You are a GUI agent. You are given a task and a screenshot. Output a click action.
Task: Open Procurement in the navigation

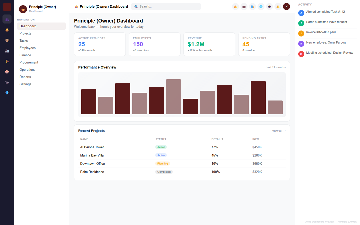(x=41, y=62)
